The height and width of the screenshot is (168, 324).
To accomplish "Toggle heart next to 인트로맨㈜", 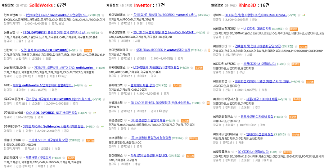I will tap(21, 15).
